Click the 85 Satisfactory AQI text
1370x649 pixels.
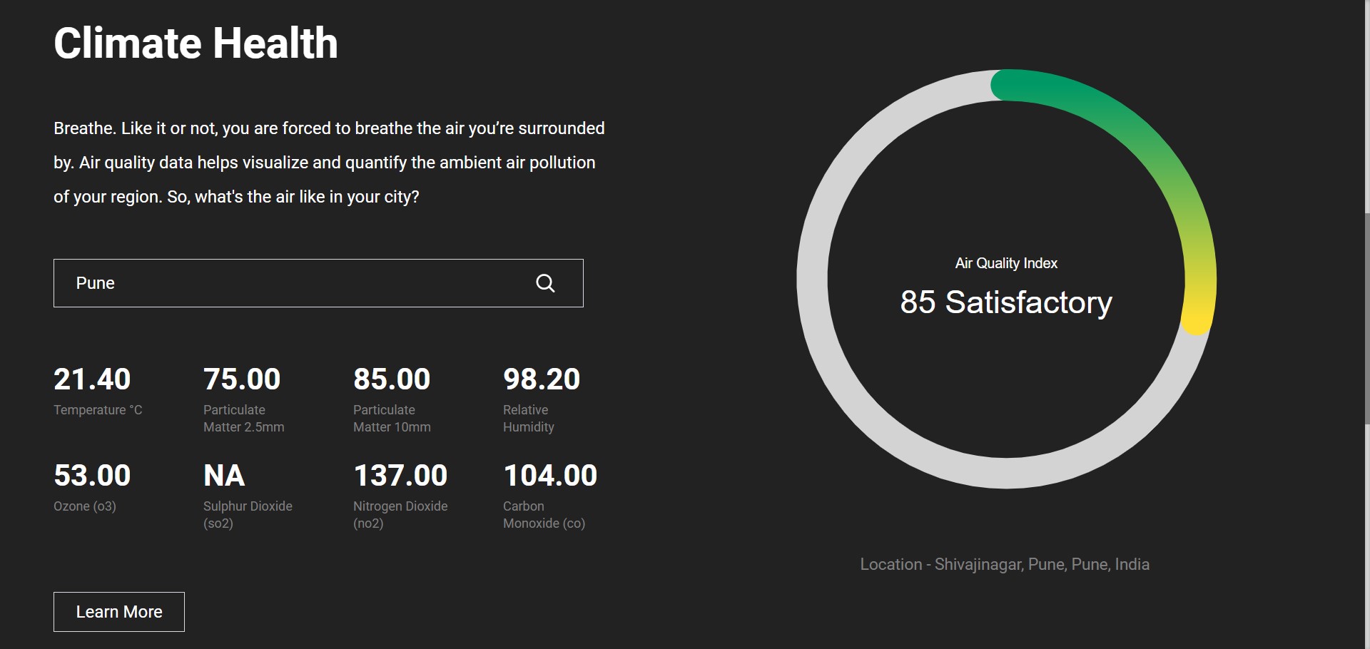tap(1006, 302)
